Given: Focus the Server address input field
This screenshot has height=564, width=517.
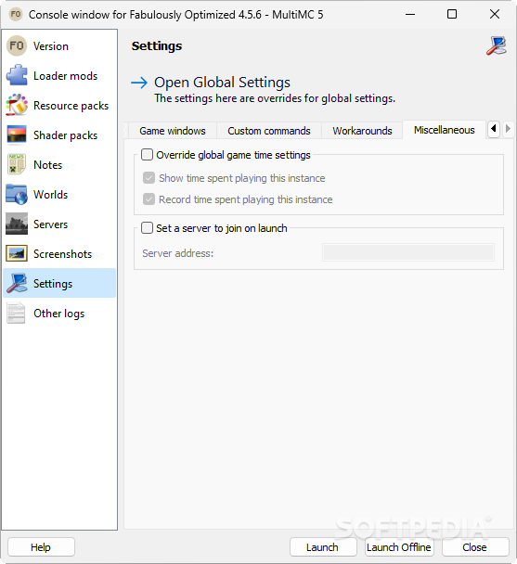Looking at the screenshot, I should pyautogui.click(x=408, y=252).
